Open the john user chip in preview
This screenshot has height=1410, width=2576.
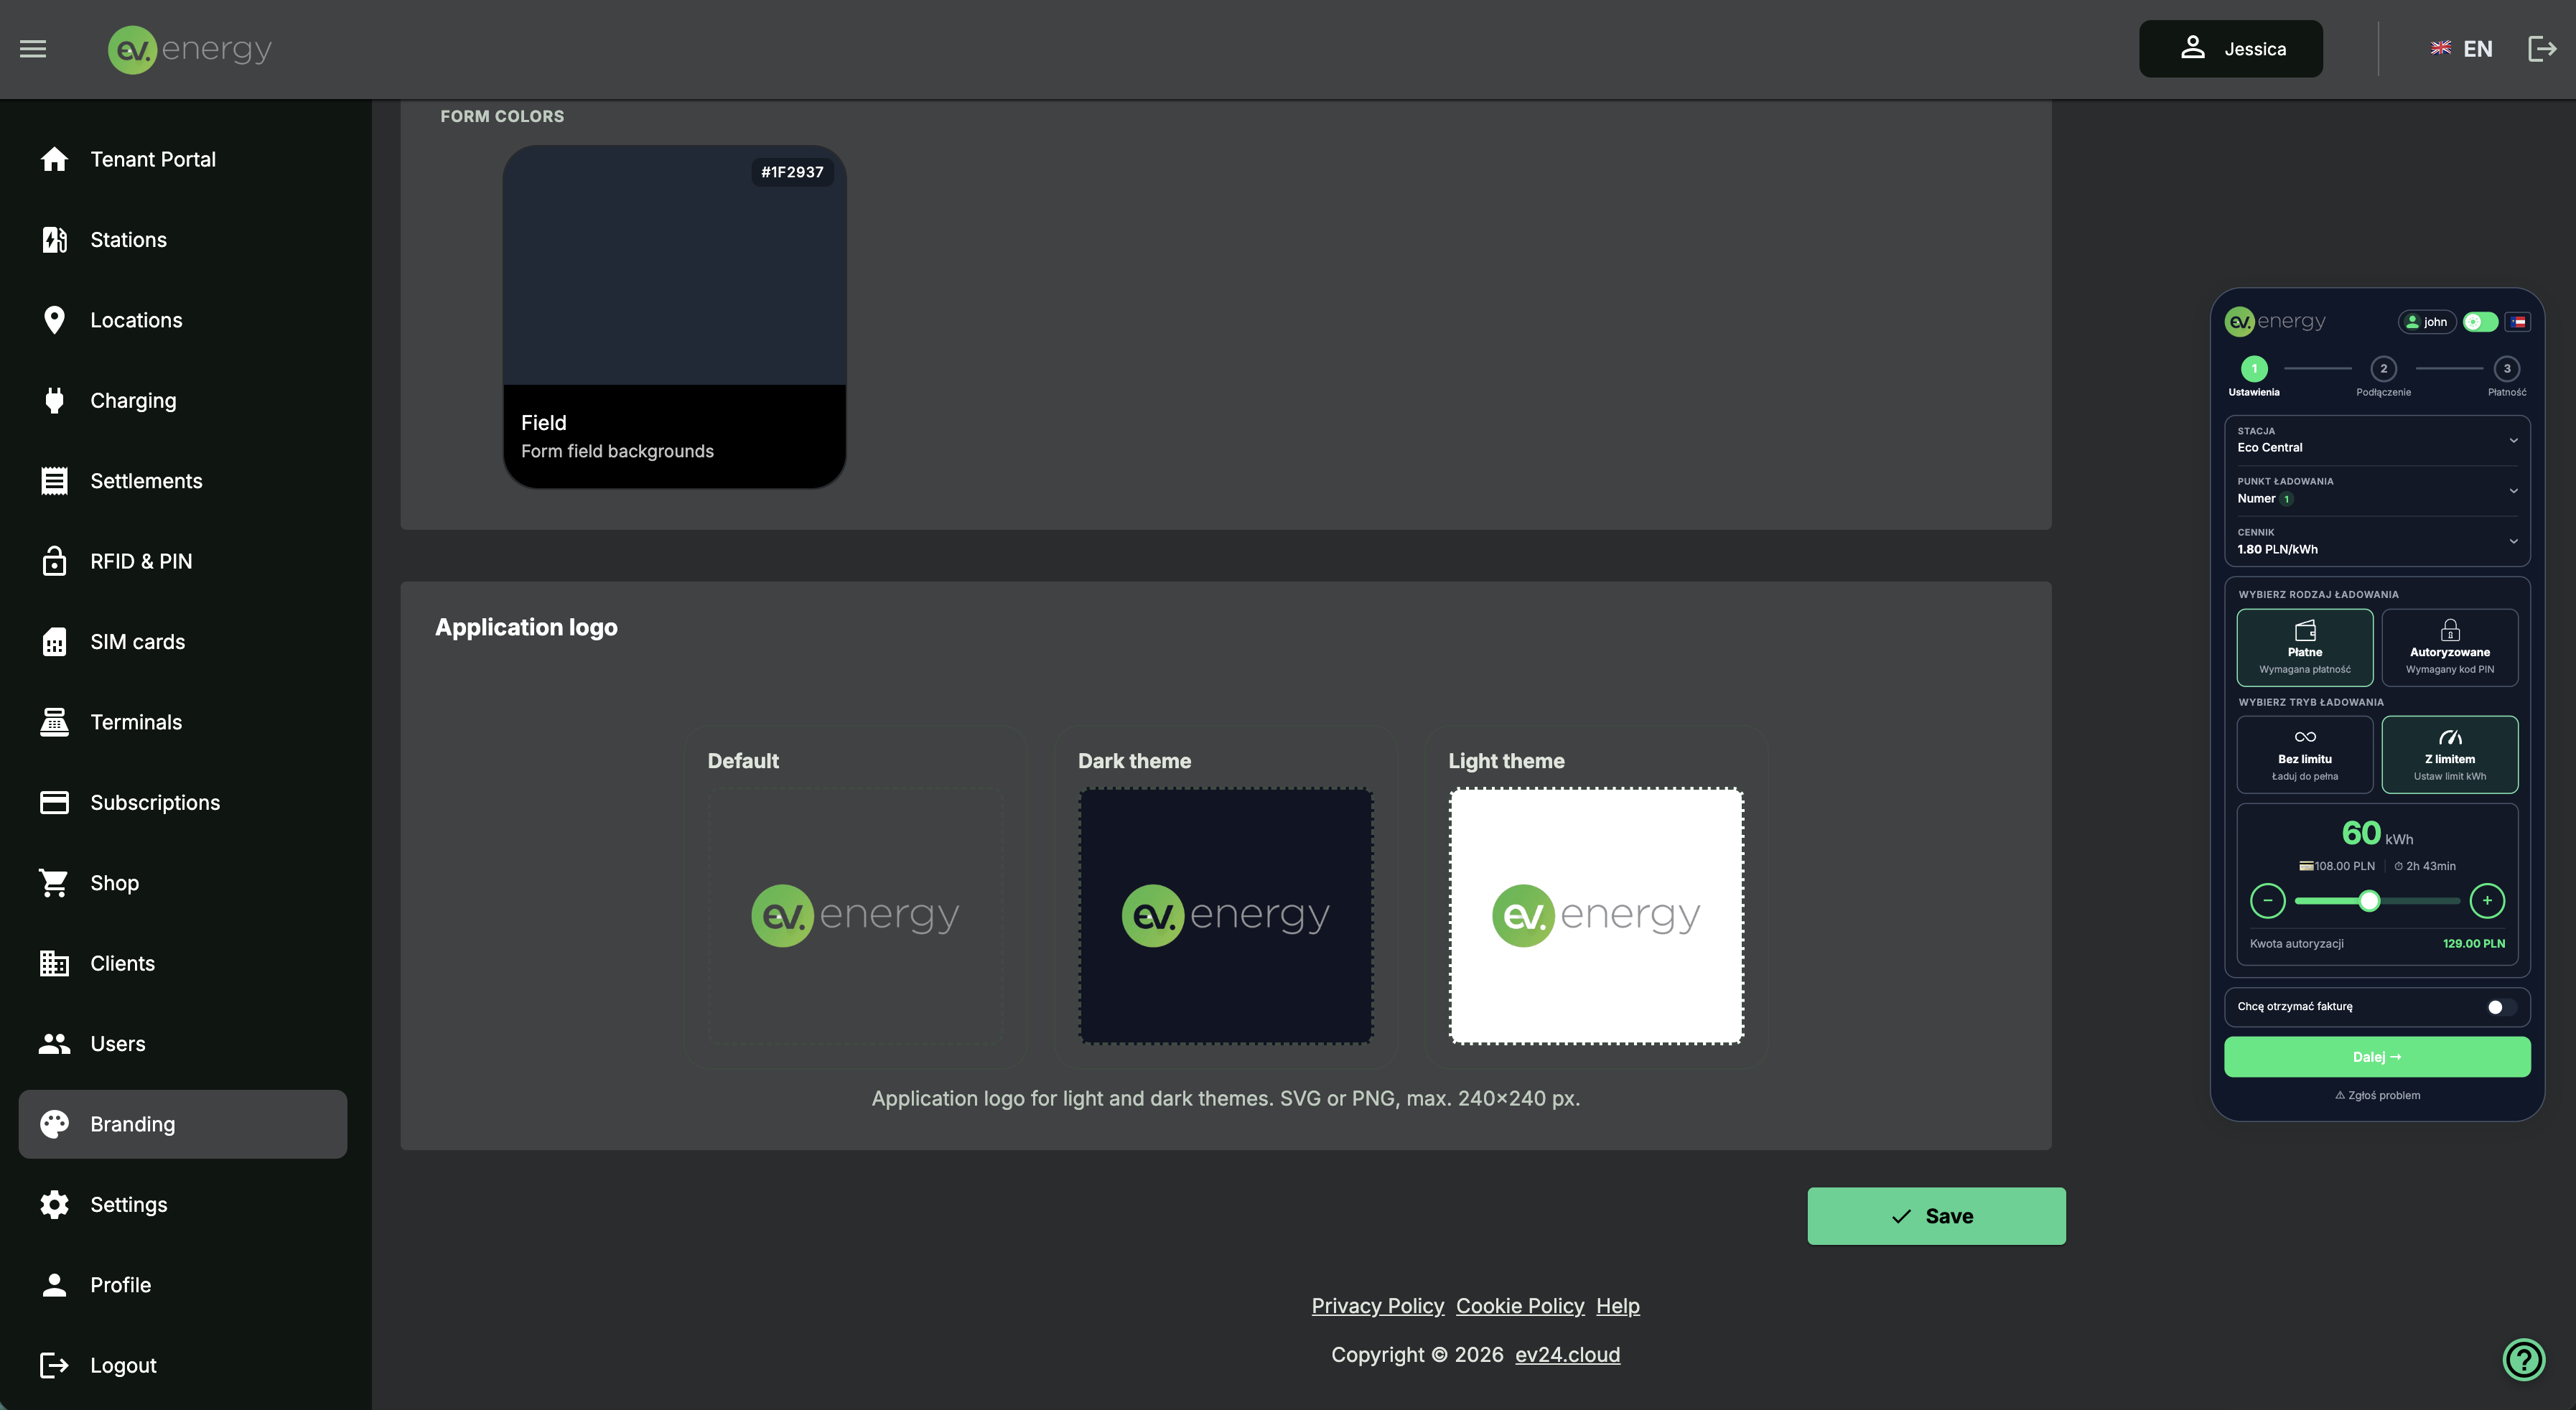coord(2427,322)
